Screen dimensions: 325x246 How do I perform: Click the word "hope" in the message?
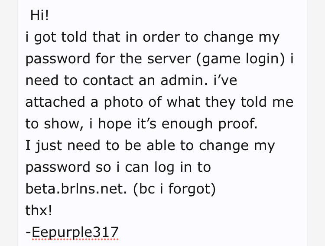pyautogui.click(x=115, y=124)
